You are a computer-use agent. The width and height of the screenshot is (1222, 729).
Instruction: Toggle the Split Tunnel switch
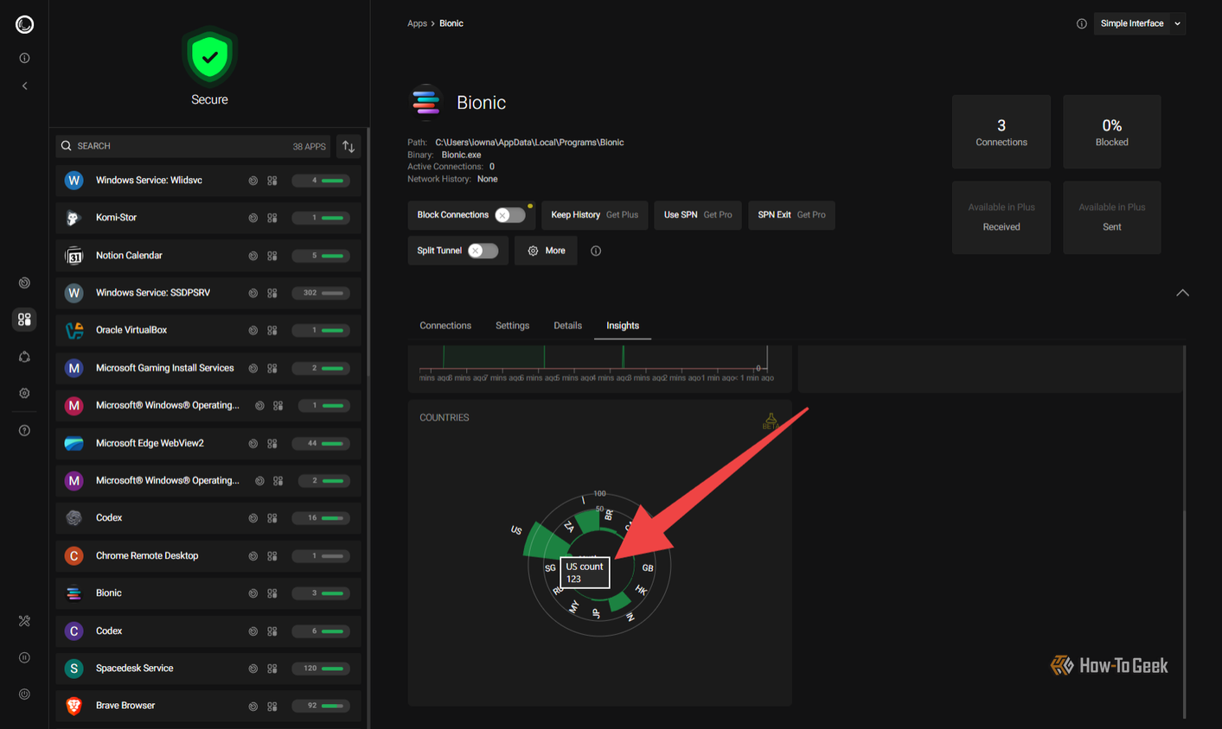coord(483,250)
